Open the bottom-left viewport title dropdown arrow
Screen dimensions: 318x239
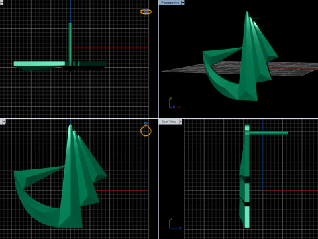coord(3,121)
